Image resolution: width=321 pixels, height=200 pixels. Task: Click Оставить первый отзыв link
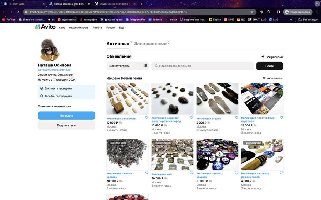click(x=54, y=70)
